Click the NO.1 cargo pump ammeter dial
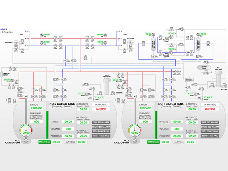This screenshot has width=228, height=171. 135,130
